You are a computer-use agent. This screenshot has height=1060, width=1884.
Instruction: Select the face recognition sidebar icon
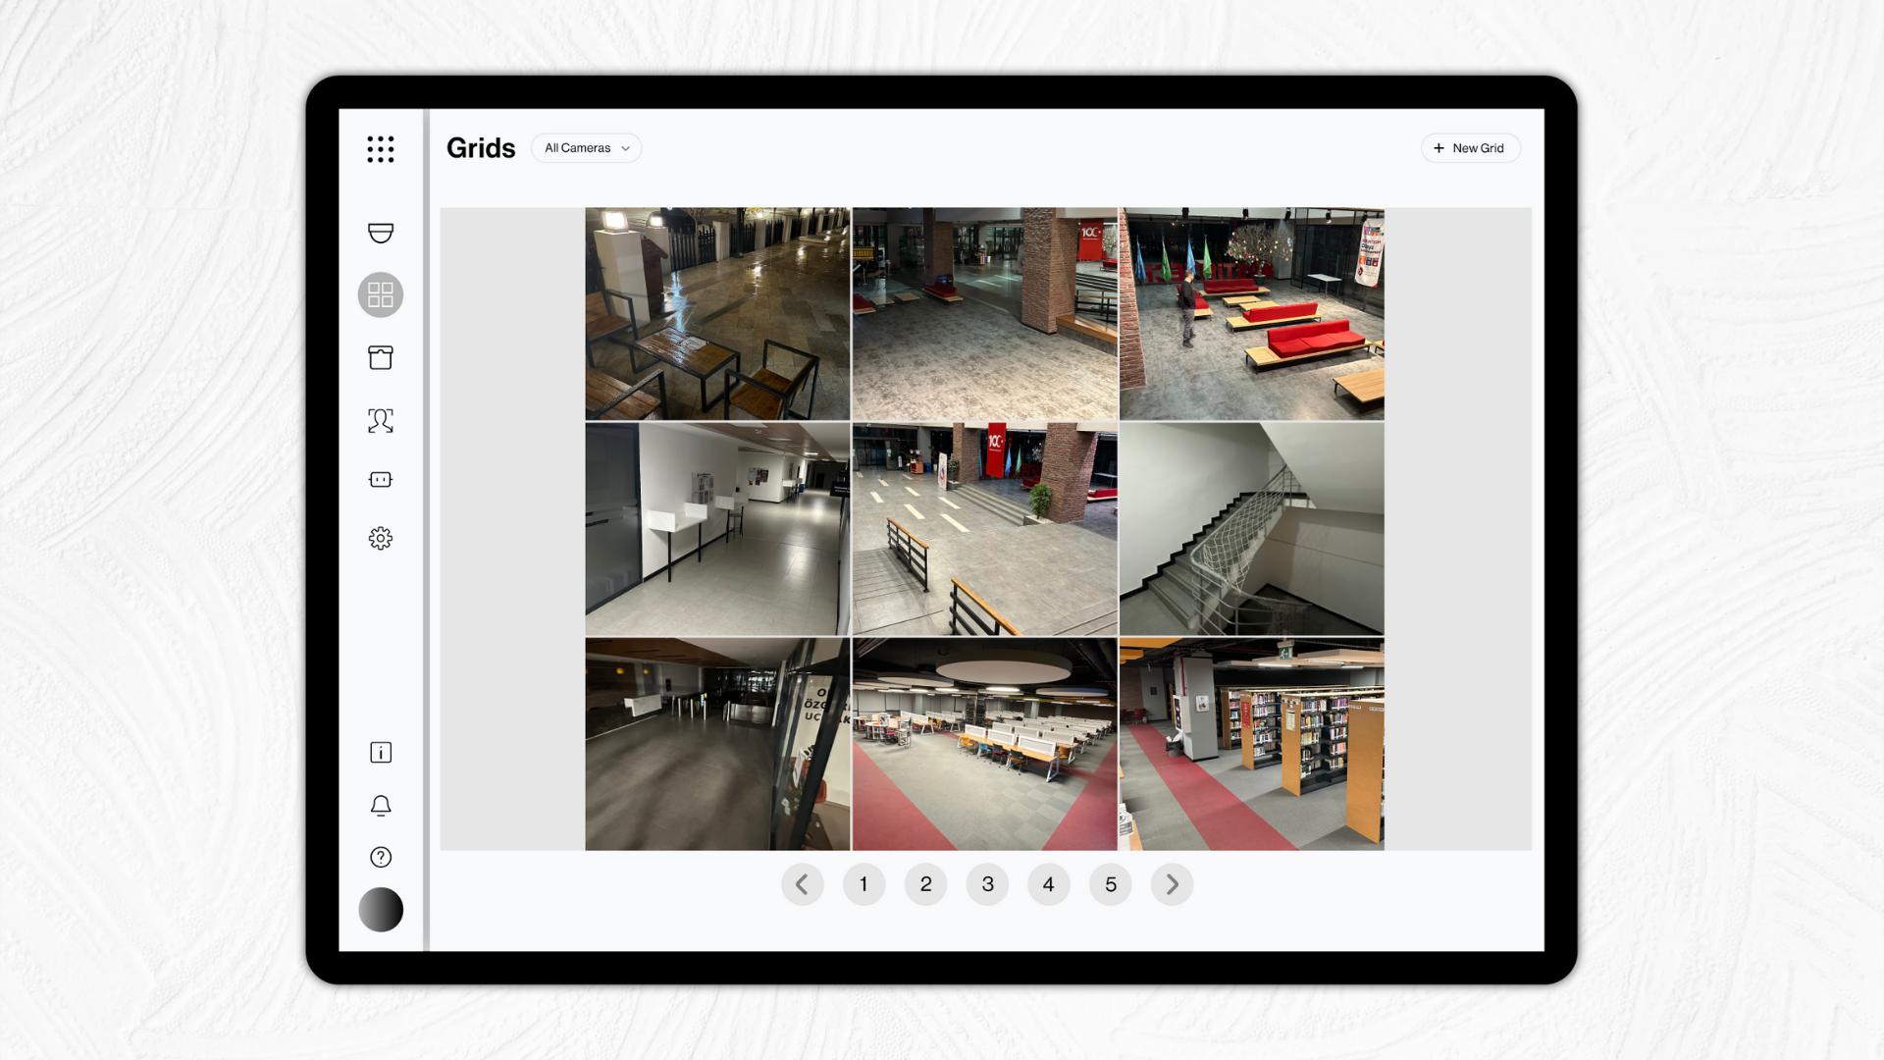tap(381, 420)
